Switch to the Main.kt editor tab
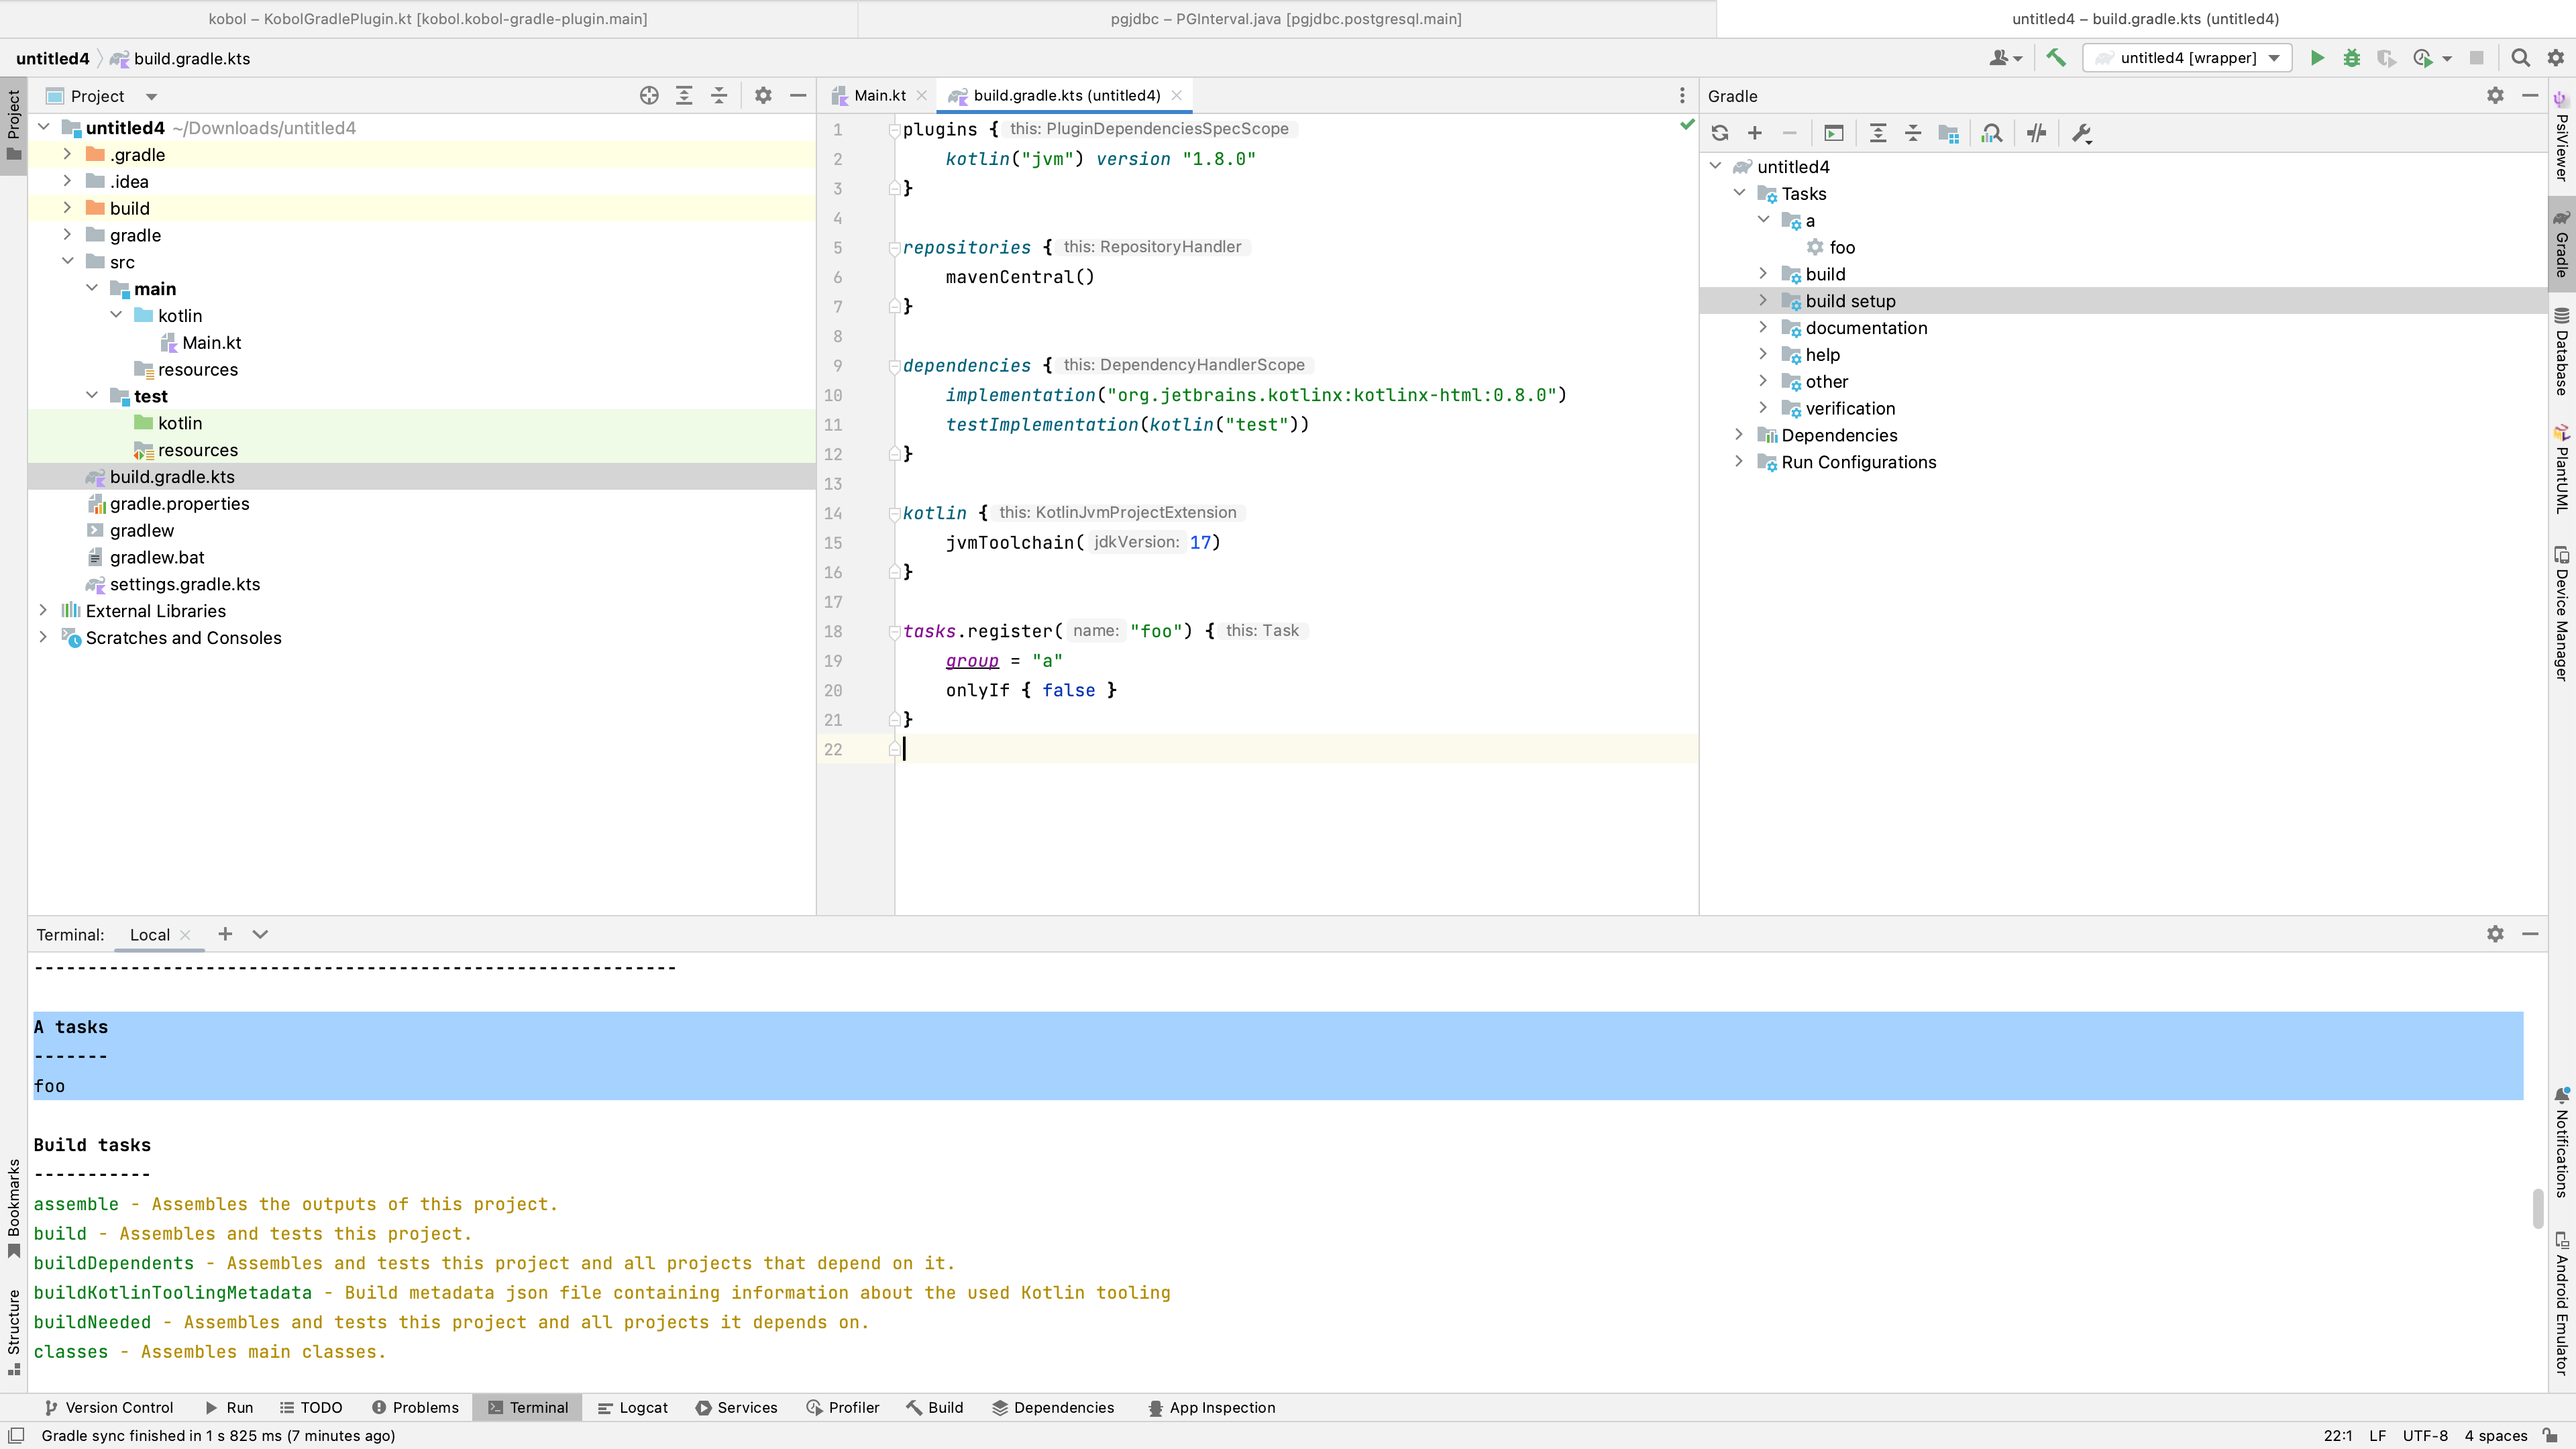 click(879, 95)
